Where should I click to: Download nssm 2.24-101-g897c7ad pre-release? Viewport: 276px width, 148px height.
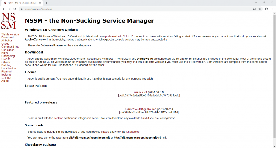[x=140, y=109]
